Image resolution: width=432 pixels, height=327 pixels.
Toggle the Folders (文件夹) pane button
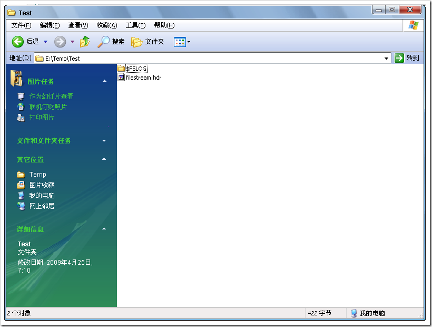tap(148, 42)
